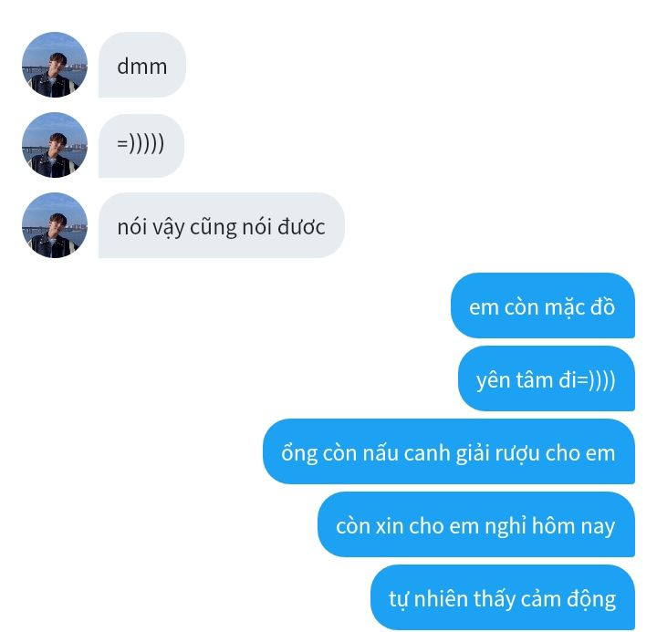Select "ổng còn nấu canh giải rượu cho em"
Image resolution: width=657 pixels, height=632 pixels.
coord(449,451)
